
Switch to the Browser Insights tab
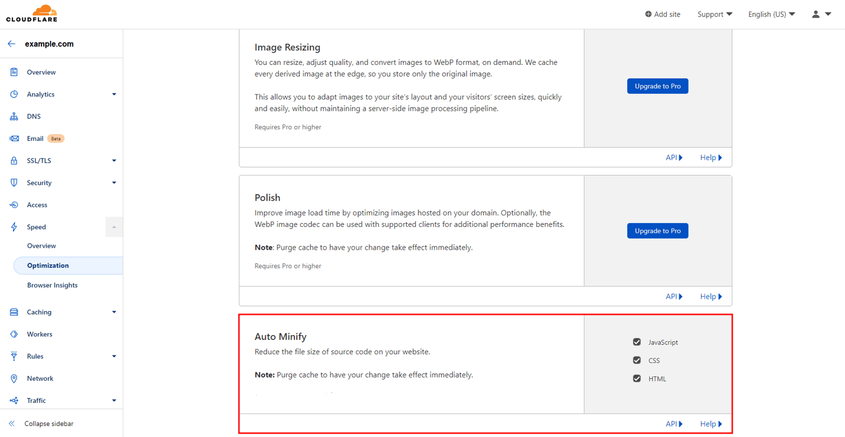(53, 285)
